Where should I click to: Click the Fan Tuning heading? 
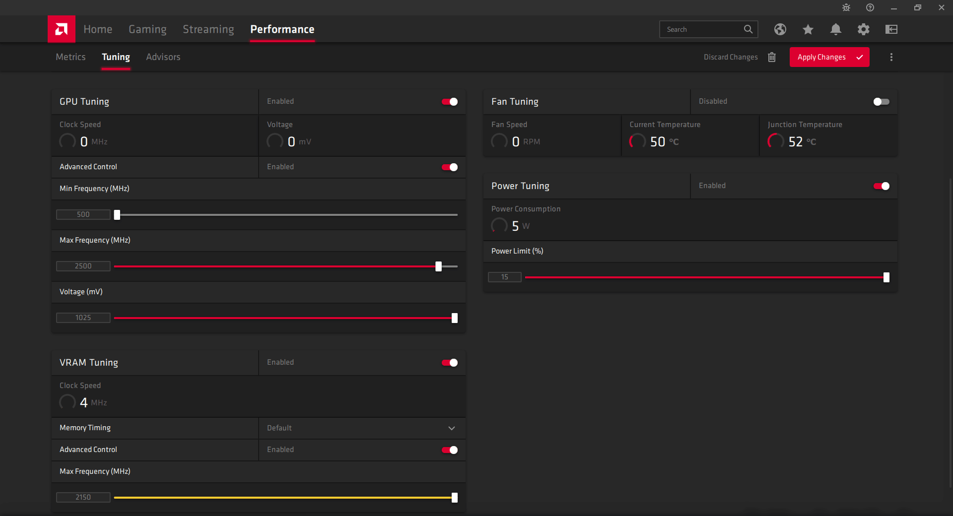515,102
